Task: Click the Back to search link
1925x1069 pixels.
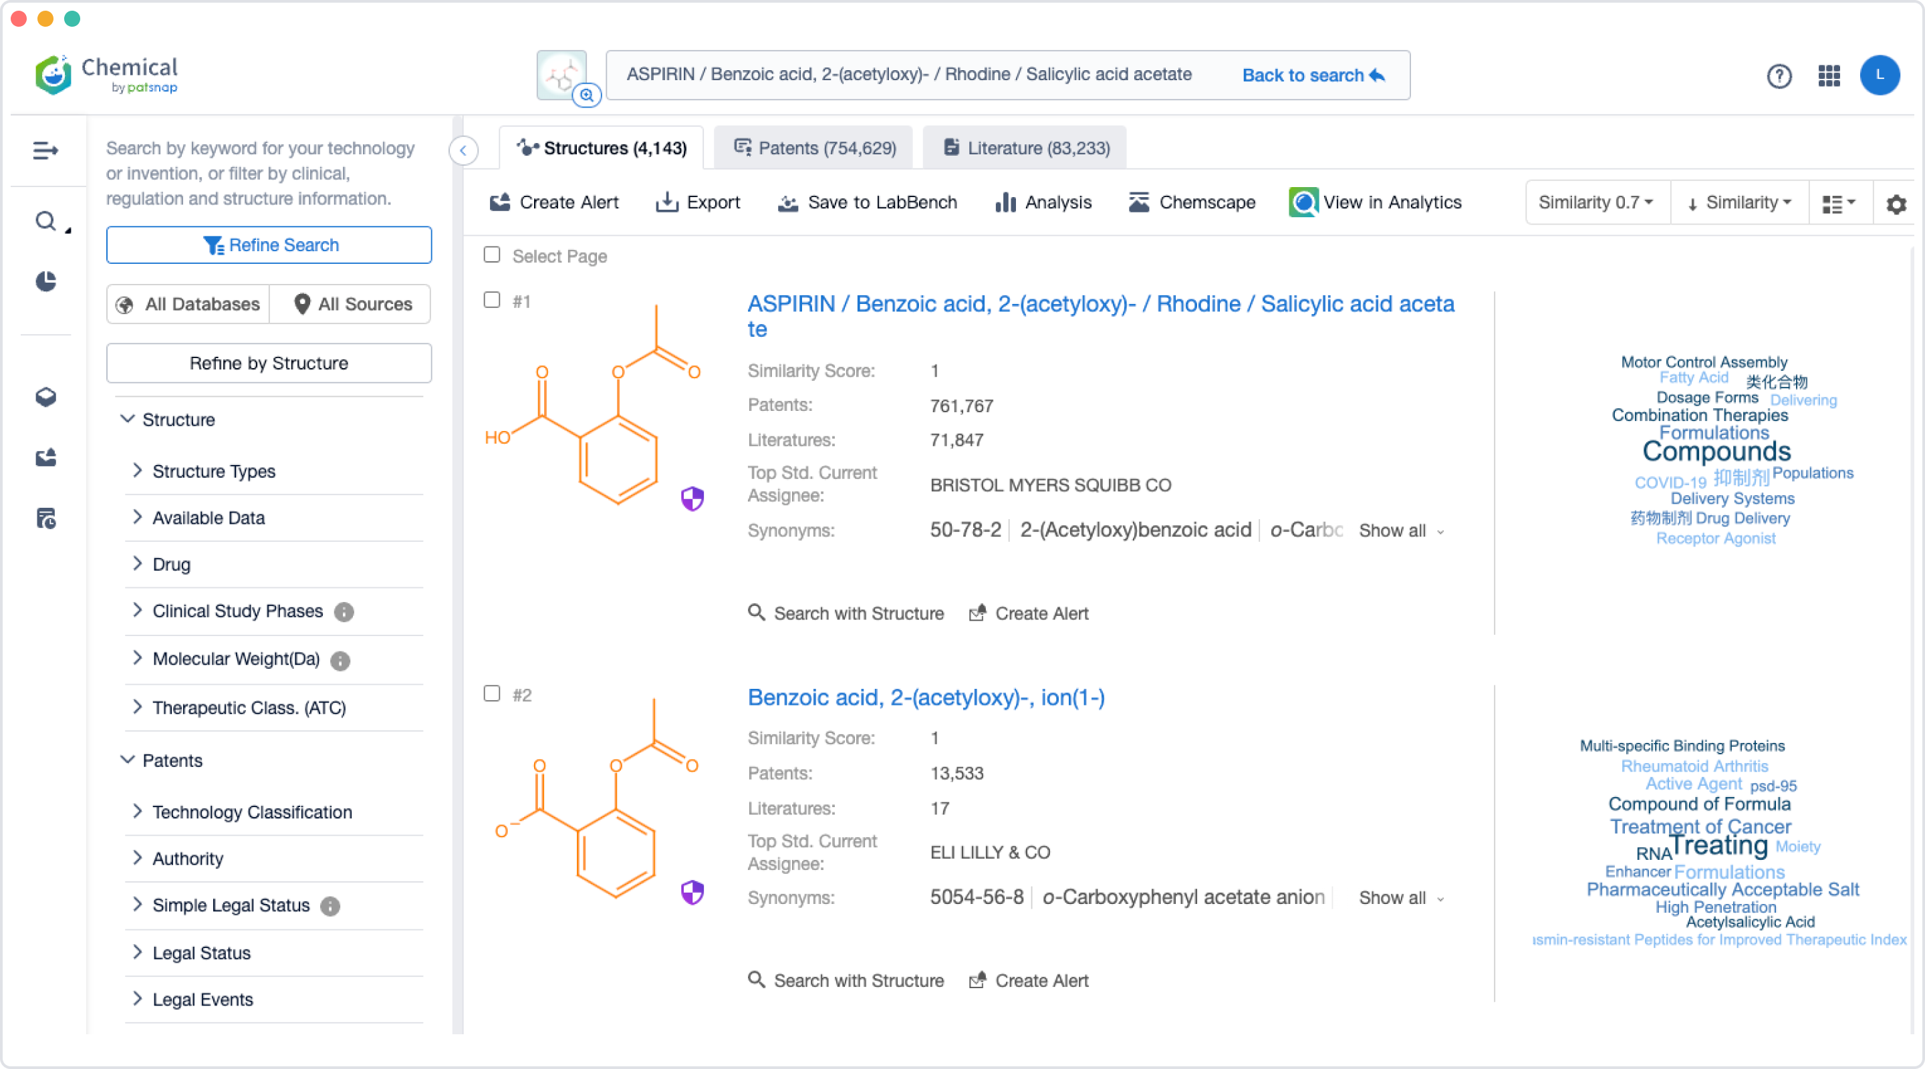Action: point(1312,75)
